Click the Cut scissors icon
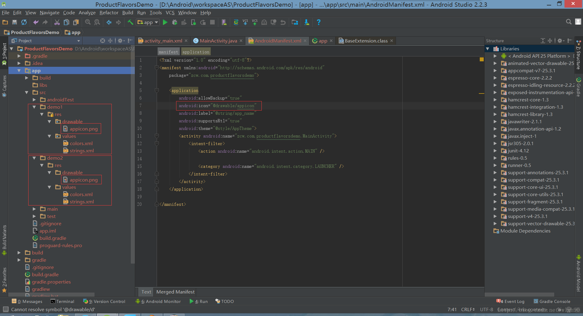 [x=57, y=22]
